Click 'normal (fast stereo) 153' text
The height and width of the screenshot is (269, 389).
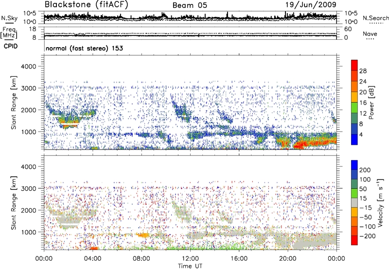coord(84,48)
